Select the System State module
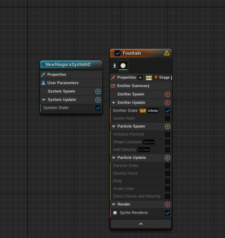The width and height of the screenshot is (225, 238). click(x=71, y=108)
